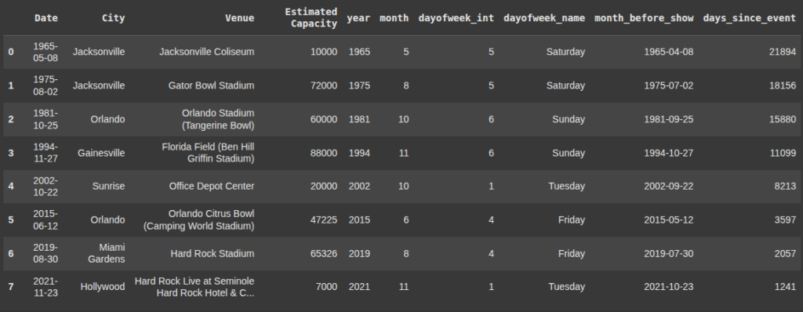Click month_before_show value 1994-10-27
Image resolution: width=803 pixels, height=312 pixels.
(668, 153)
